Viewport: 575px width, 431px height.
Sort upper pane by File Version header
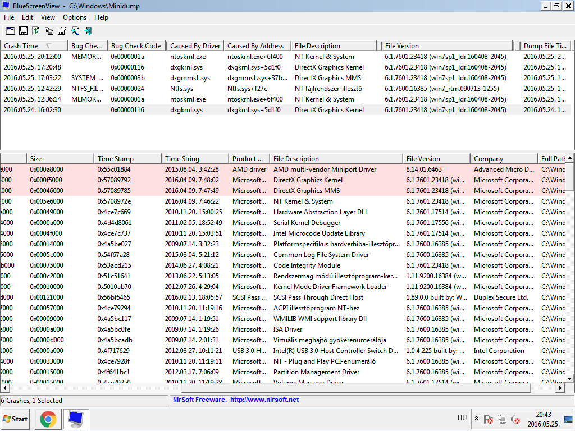447,46
